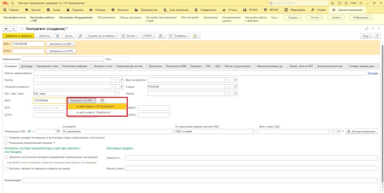Image resolution: width=384 pixels, height=193 pixels.
Task: Check Контроль товаров поставщика в разрезе договора
Action: point(6,169)
